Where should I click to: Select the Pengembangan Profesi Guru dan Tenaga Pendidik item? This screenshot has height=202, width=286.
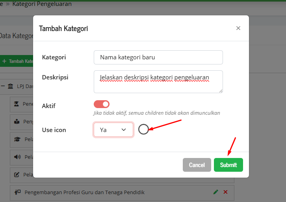85,193
